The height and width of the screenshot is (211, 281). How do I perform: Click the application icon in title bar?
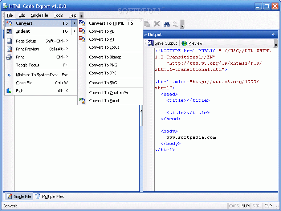click(x=5, y=6)
